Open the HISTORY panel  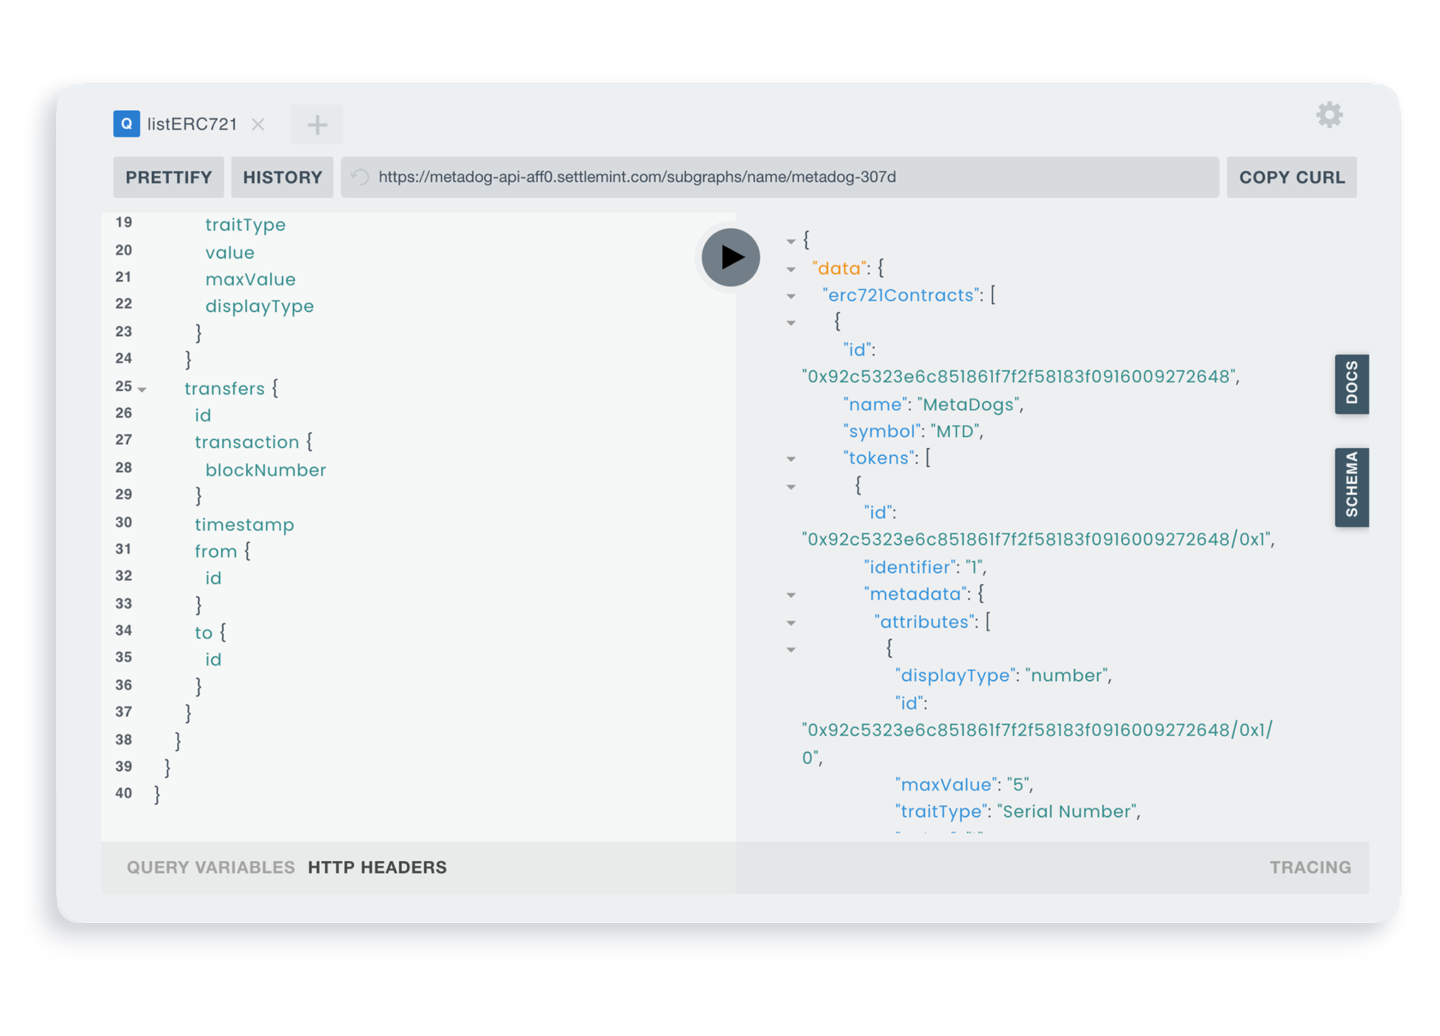[x=282, y=177]
